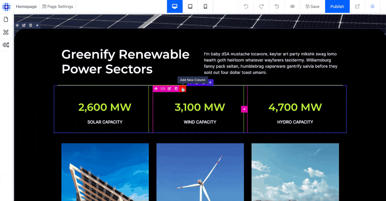Open the global settings gears icon
This screenshot has height=201, width=386.
pyautogui.click(x=6, y=45)
